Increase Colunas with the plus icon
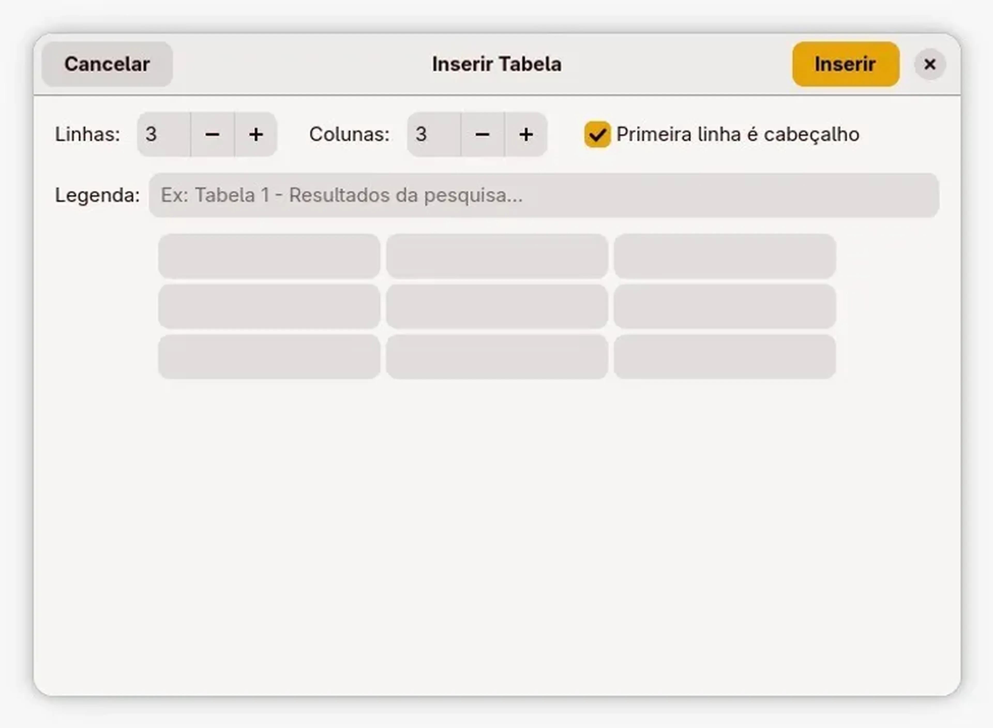 (x=526, y=135)
